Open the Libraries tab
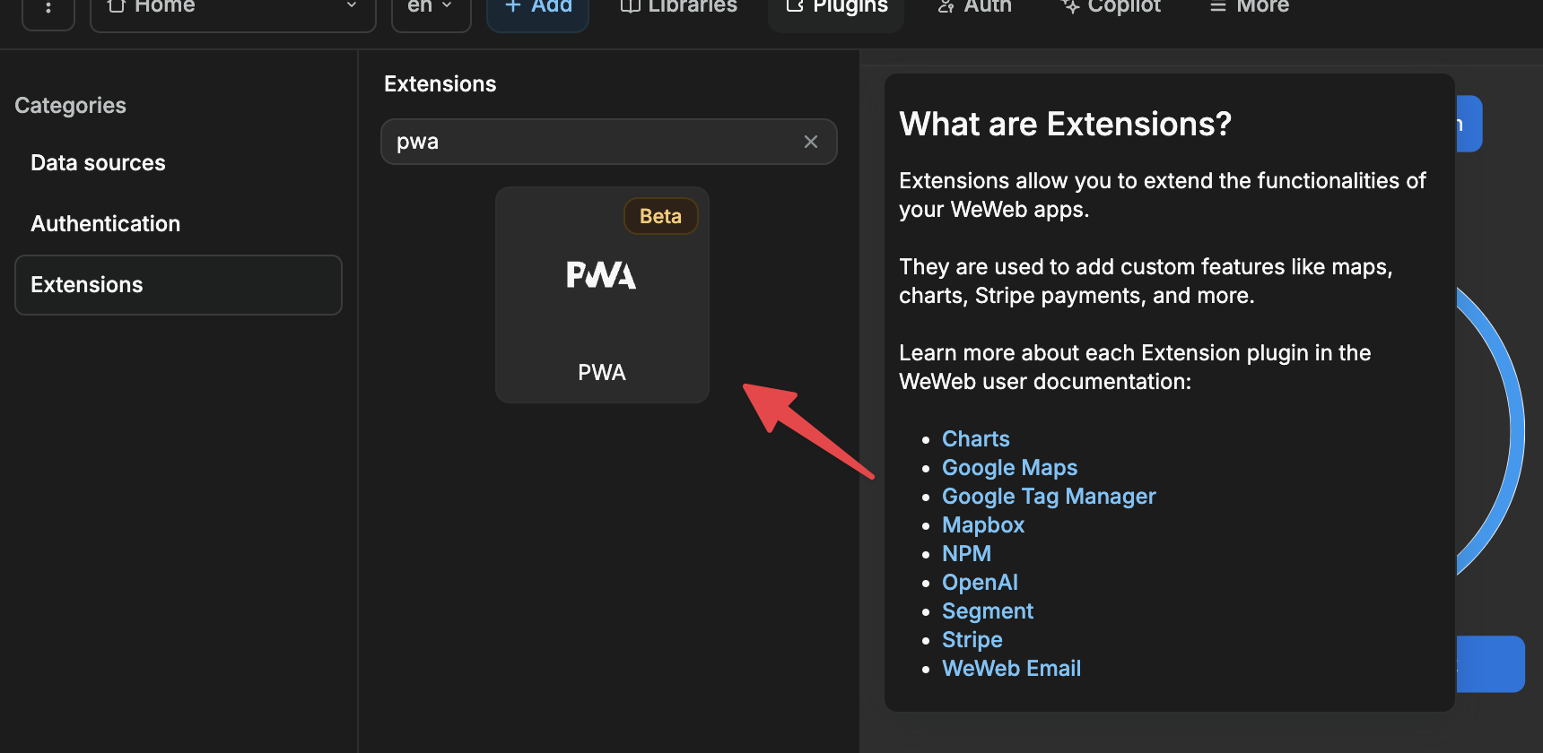Viewport: 1543px width, 753px height. tap(679, 9)
